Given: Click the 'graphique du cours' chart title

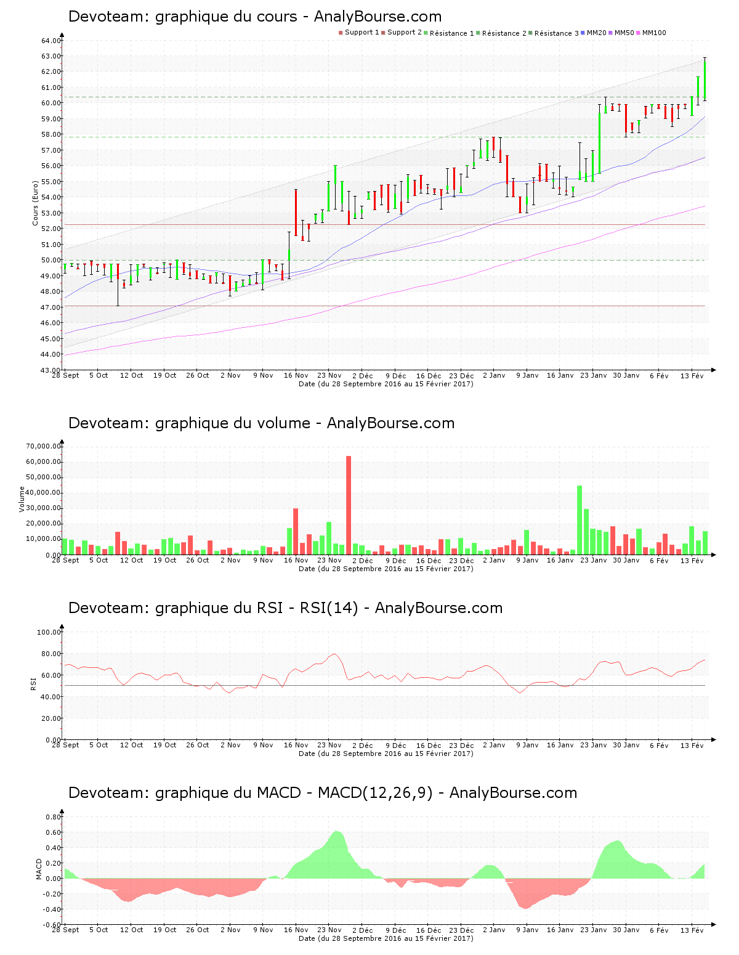Looking at the screenshot, I should pyautogui.click(x=255, y=17).
